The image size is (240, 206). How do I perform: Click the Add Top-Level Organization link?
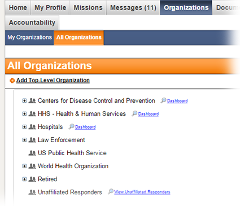click(x=53, y=80)
